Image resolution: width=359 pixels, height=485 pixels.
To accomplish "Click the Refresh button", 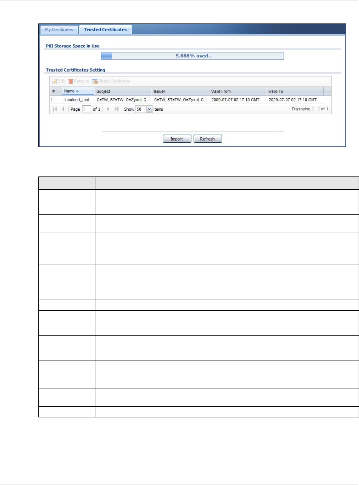I will [208, 139].
